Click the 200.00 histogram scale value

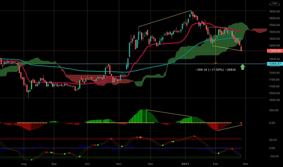[274, 110]
